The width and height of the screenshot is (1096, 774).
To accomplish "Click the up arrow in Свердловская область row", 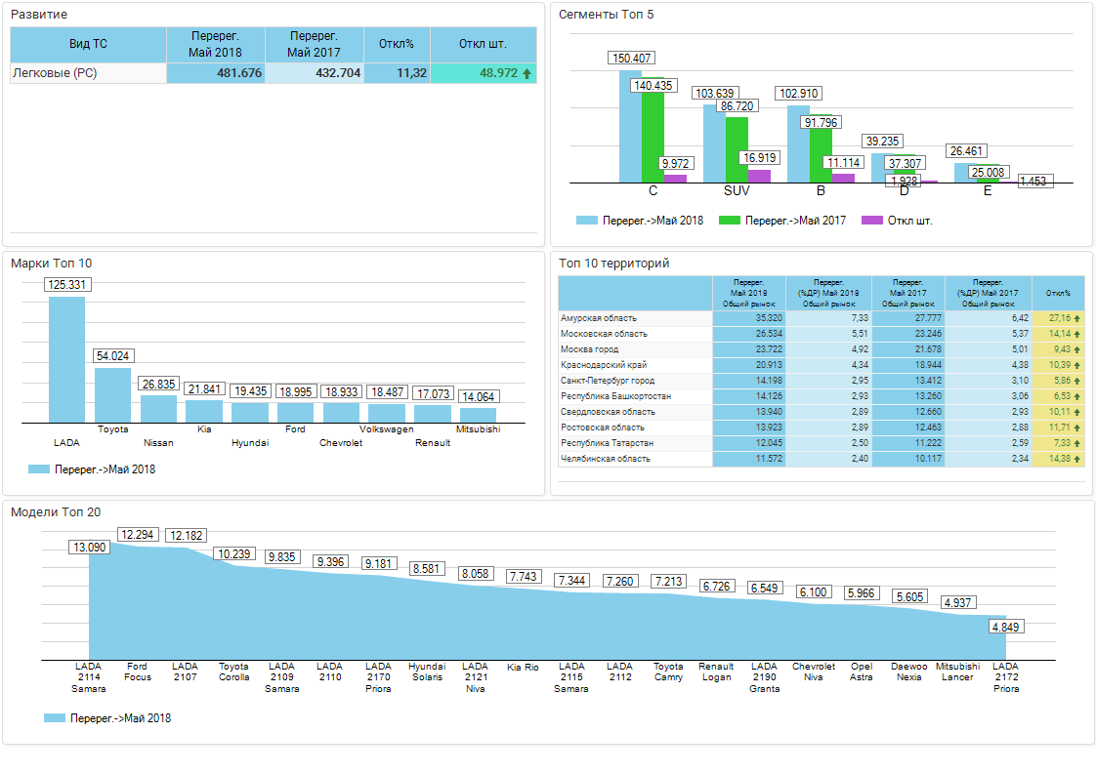I will (1077, 412).
